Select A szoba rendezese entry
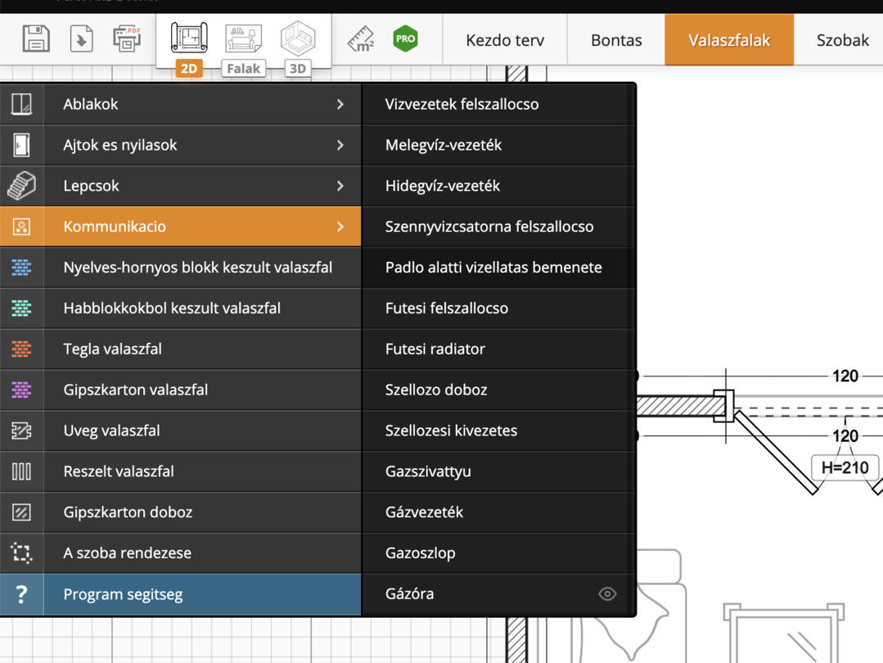This screenshot has height=663, width=883. point(180,553)
